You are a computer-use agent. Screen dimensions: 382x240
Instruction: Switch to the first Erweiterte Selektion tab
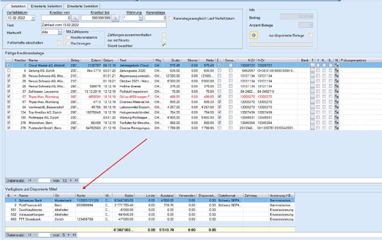(46, 6)
